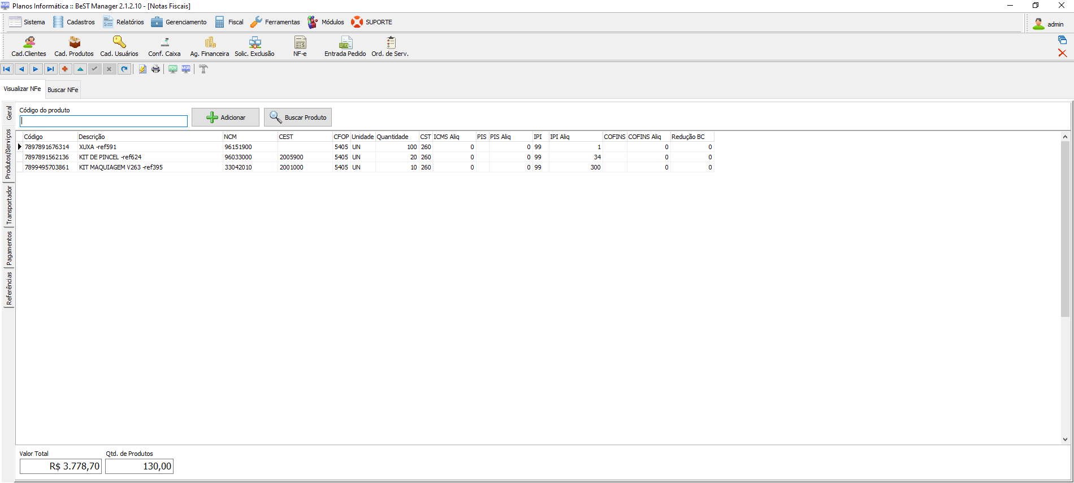1074x483 pixels.
Task: Select the Transportador side tab
Action: (9, 206)
